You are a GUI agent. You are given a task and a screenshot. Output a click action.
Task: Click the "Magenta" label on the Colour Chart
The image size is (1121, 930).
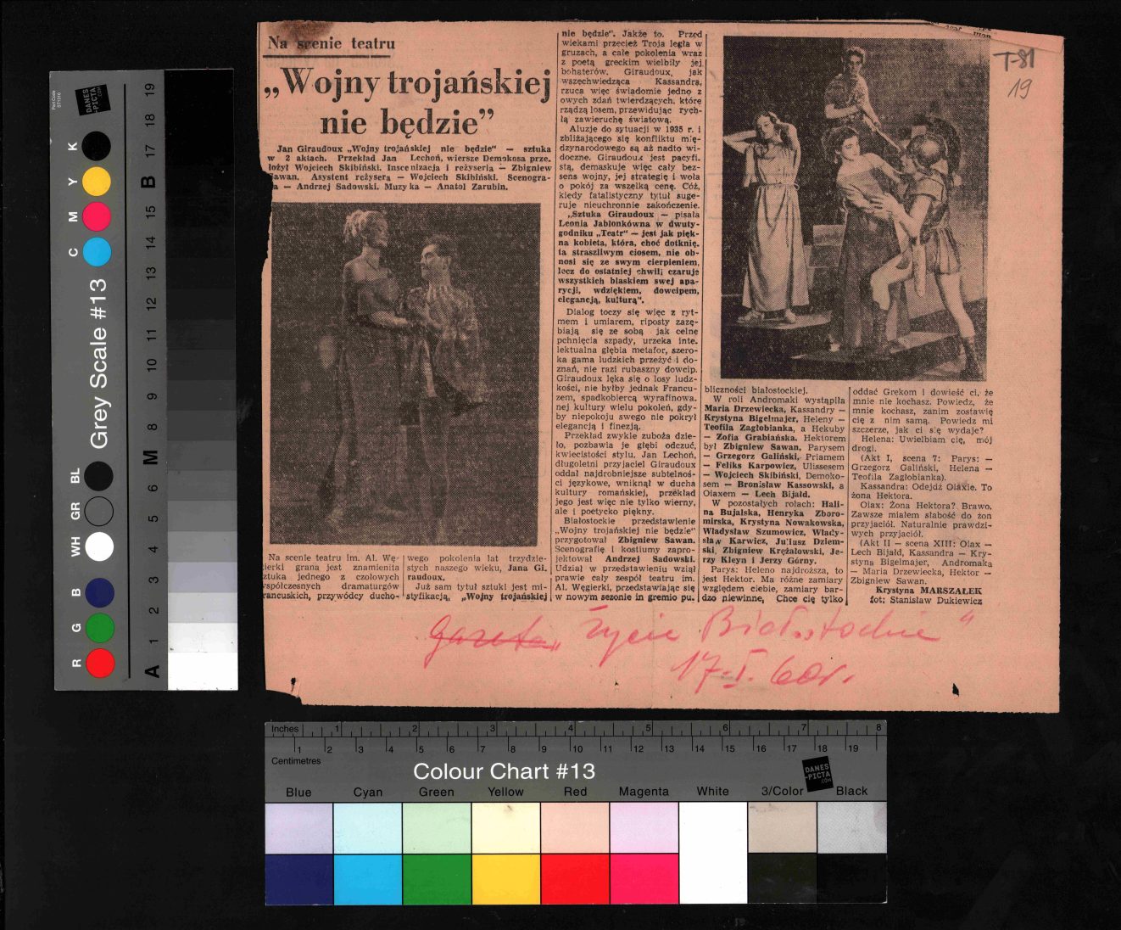tap(644, 791)
